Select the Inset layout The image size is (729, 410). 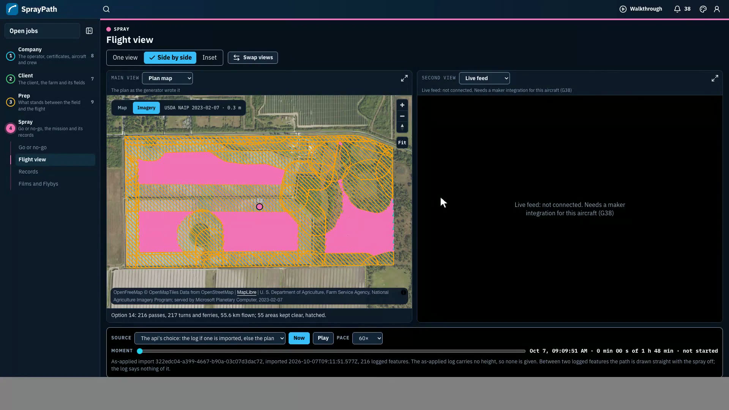click(x=210, y=58)
